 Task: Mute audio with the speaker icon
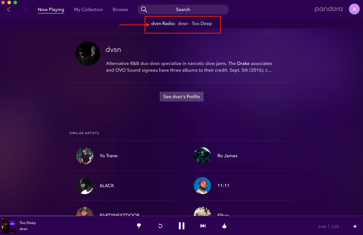355,227
